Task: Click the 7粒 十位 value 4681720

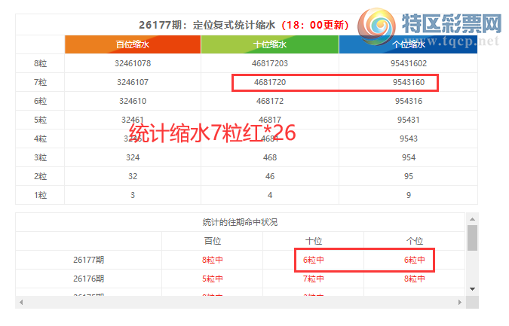Action: [x=270, y=82]
